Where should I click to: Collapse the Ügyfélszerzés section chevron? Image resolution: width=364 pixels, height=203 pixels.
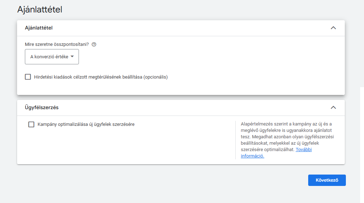(x=333, y=107)
